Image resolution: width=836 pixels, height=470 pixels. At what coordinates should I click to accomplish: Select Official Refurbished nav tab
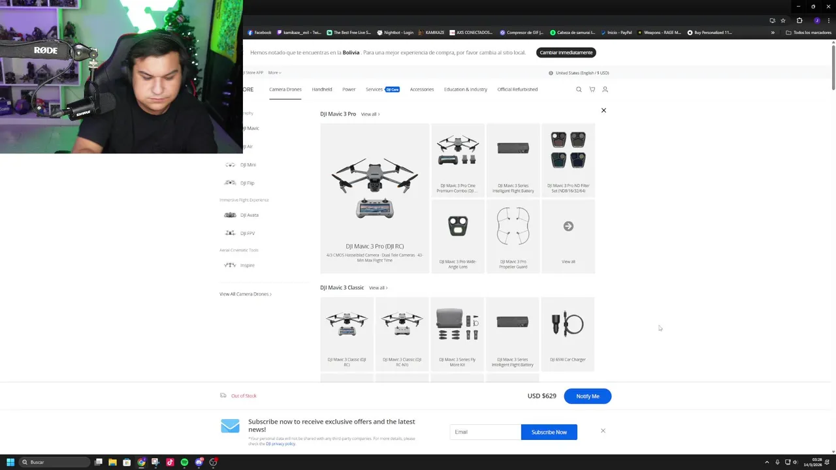point(517,89)
